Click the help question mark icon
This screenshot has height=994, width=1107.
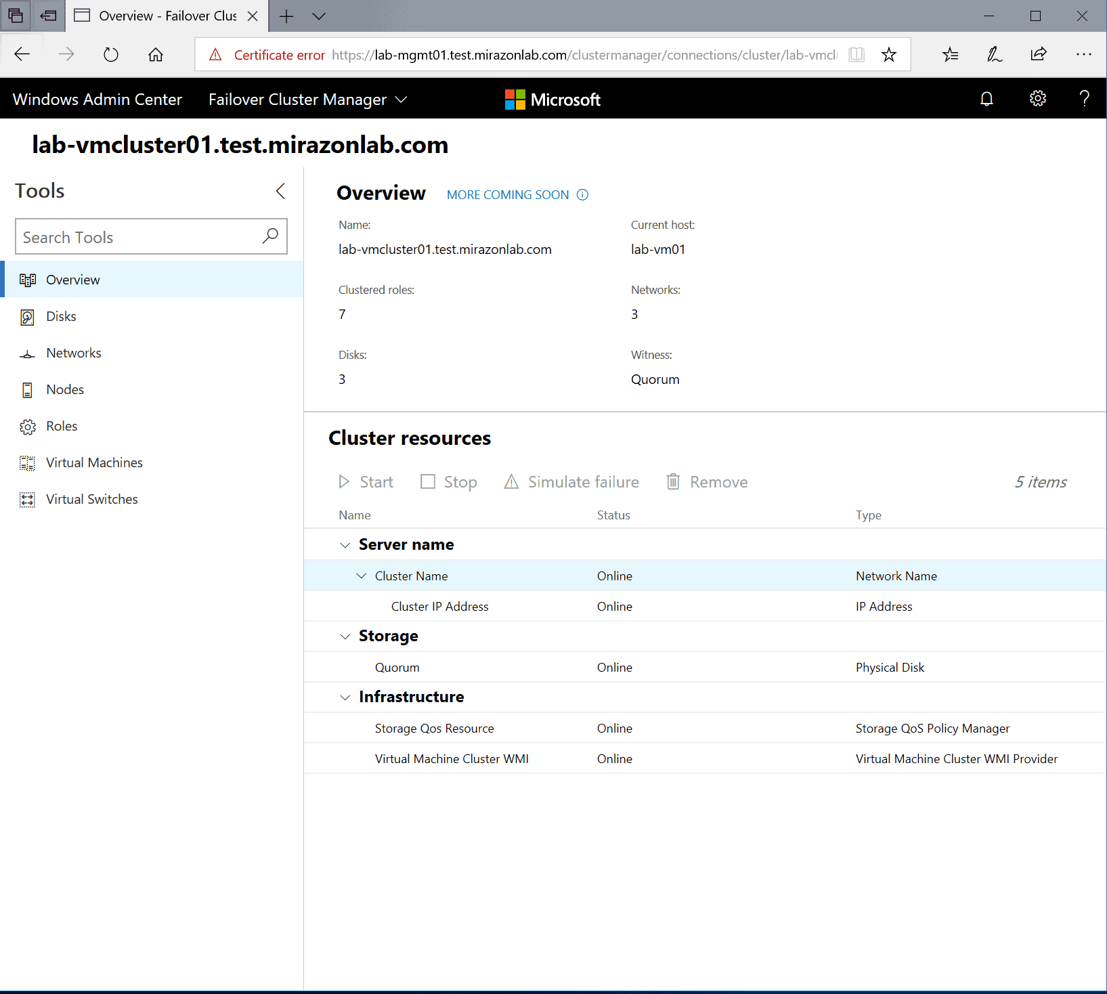tap(1084, 99)
